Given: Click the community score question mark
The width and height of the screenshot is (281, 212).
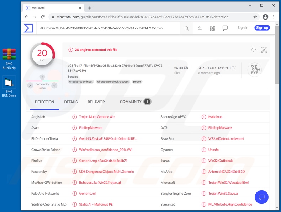Looking at the screenshot, I should click(42, 77).
